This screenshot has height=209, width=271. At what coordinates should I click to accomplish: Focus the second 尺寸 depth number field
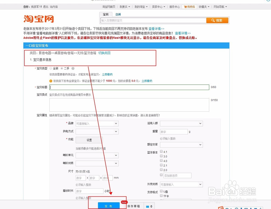click(94, 178)
